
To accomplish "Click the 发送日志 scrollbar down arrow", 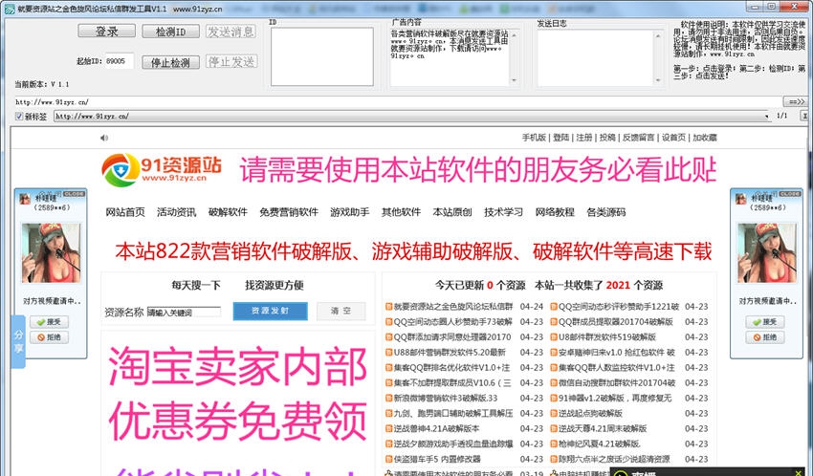I will (657, 80).
